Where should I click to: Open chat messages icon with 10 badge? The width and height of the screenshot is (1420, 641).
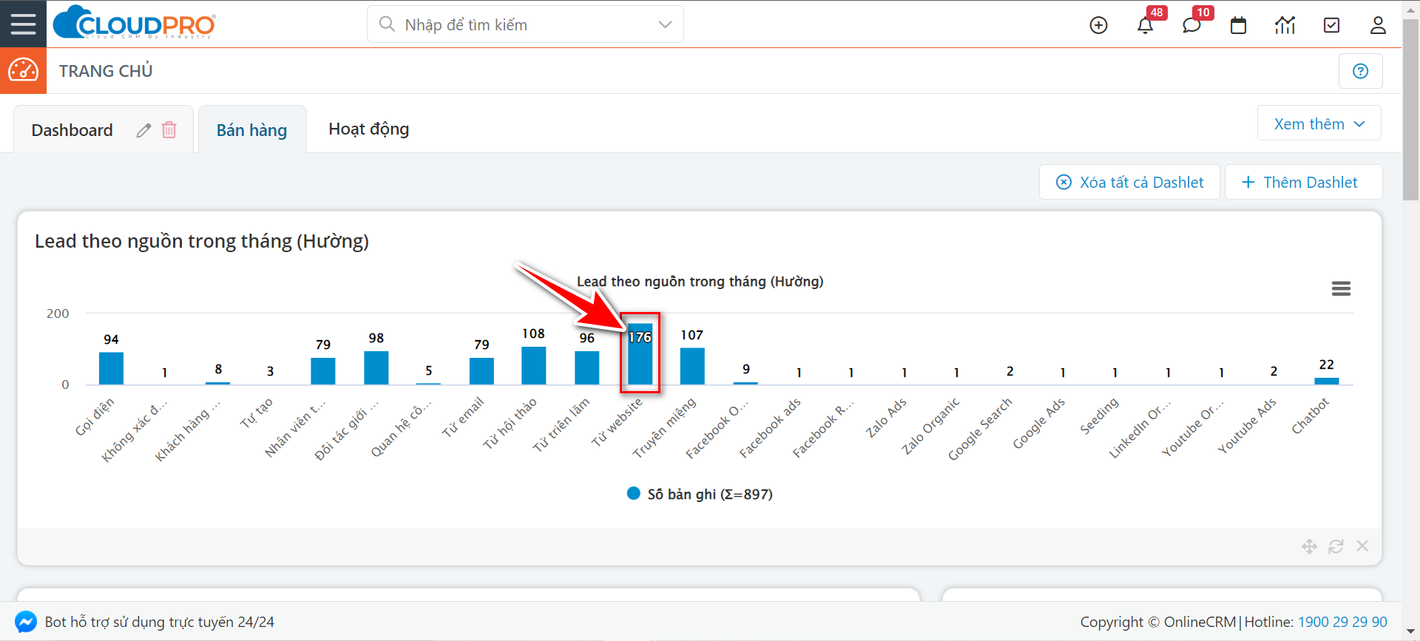pos(1191,25)
